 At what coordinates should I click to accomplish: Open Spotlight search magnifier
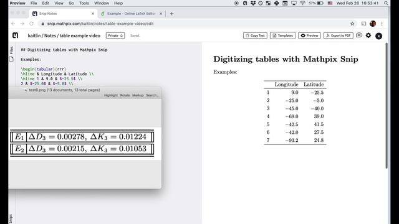[386, 3]
